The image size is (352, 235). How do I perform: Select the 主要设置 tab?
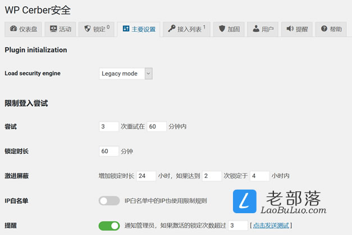tap(139, 29)
